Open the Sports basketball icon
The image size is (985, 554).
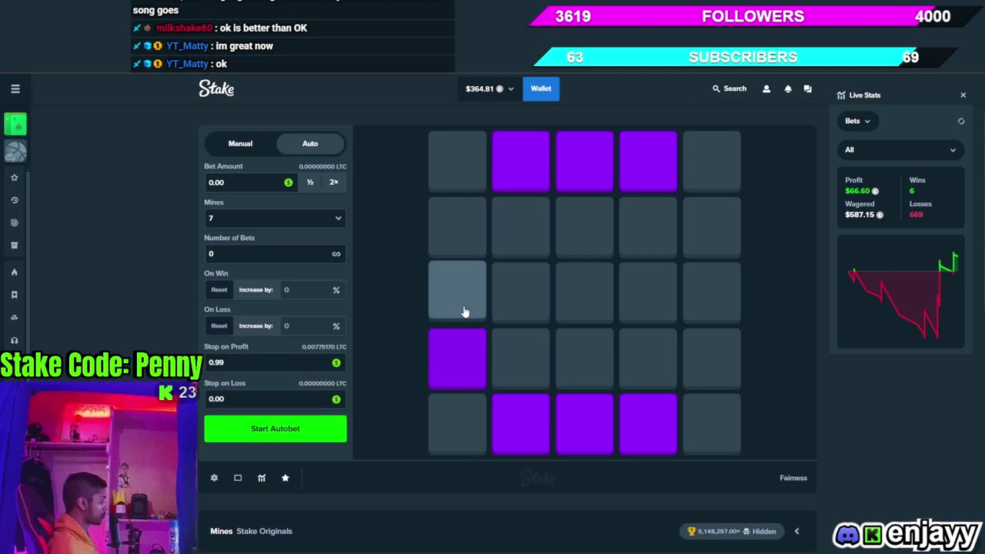(15, 152)
